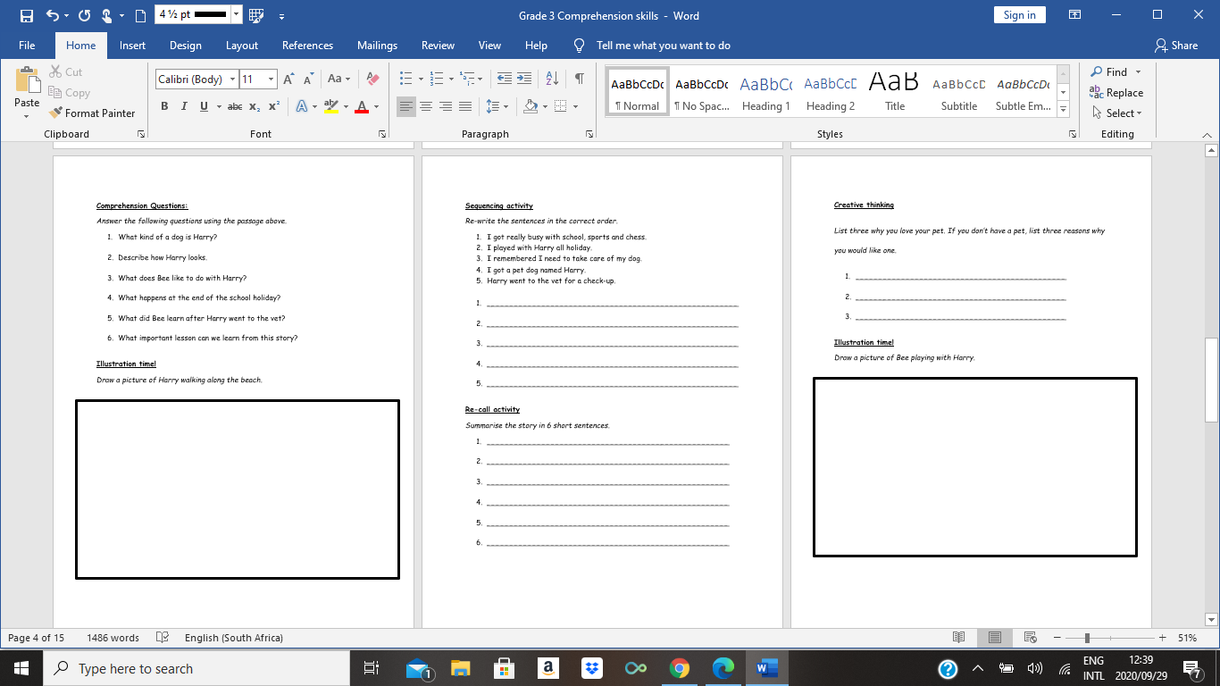This screenshot has height=686, width=1220.
Task: Toggle Italic formatting
Action: 184,106
